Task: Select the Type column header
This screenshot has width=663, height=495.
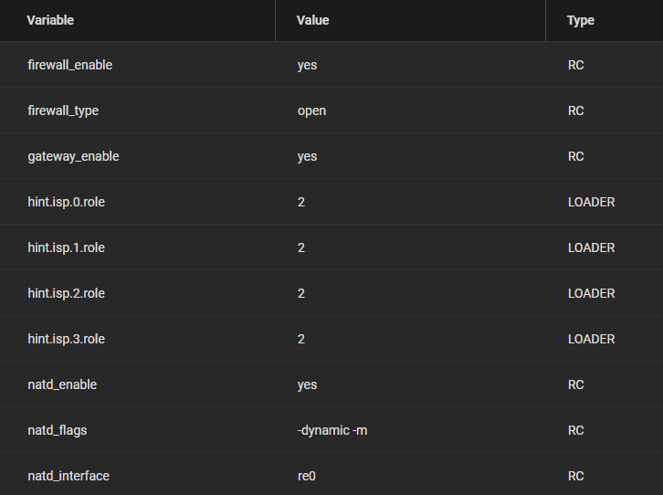Action: (581, 20)
